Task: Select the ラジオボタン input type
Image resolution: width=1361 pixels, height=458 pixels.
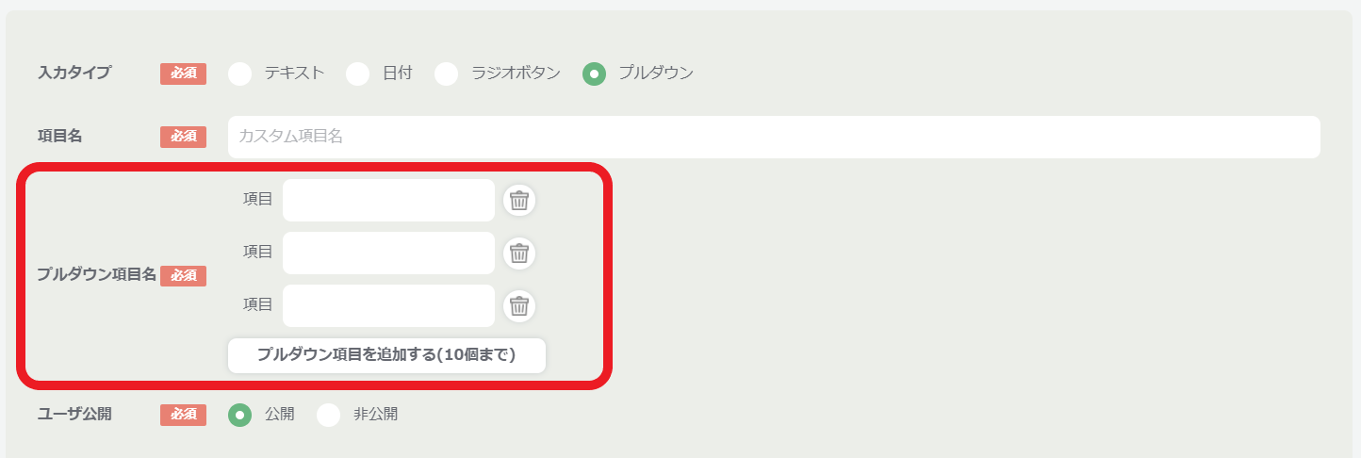Action: [x=446, y=74]
